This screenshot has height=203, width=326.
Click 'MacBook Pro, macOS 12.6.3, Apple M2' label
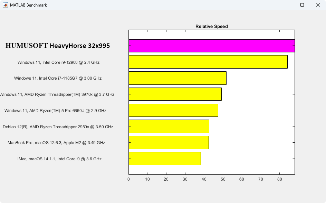click(x=56, y=143)
